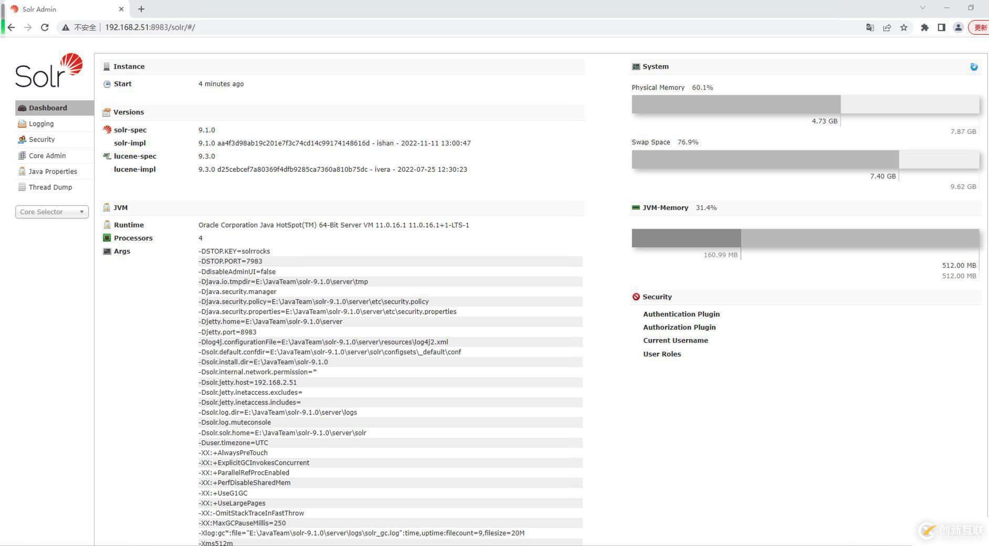Click the JVM-Memory usage bar
Screen dimensions: 989x546
click(x=805, y=238)
